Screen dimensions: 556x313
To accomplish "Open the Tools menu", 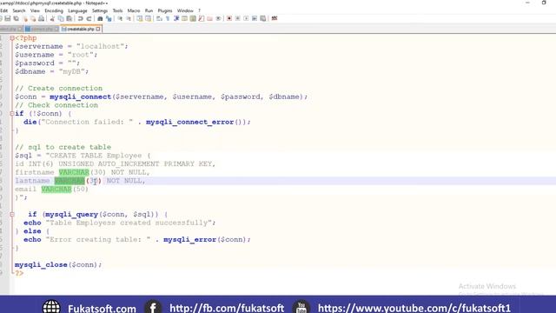I will click(x=117, y=11).
